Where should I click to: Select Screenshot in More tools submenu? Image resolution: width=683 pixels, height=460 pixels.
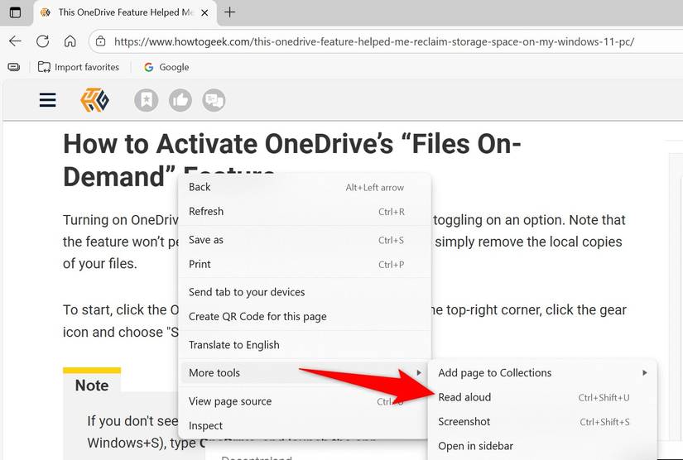pos(542,421)
